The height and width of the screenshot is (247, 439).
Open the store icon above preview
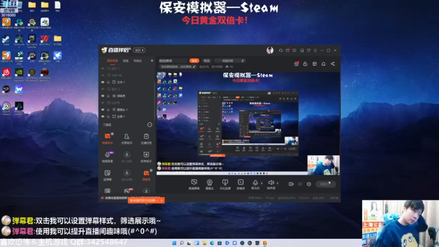click(x=314, y=64)
